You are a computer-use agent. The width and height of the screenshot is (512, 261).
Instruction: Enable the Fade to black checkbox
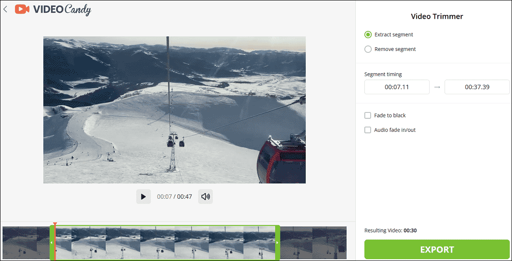click(368, 115)
